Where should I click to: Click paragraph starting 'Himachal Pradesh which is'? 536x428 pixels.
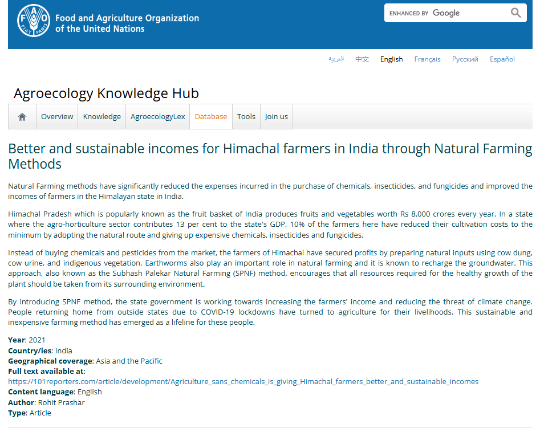coord(270,225)
